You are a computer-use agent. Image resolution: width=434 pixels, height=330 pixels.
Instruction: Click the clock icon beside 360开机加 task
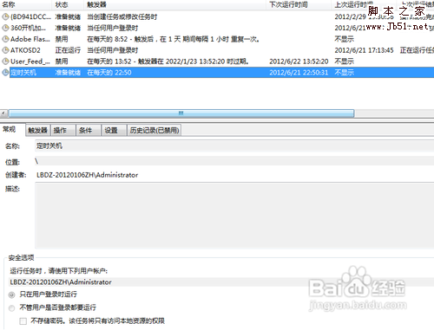[x=5, y=28]
